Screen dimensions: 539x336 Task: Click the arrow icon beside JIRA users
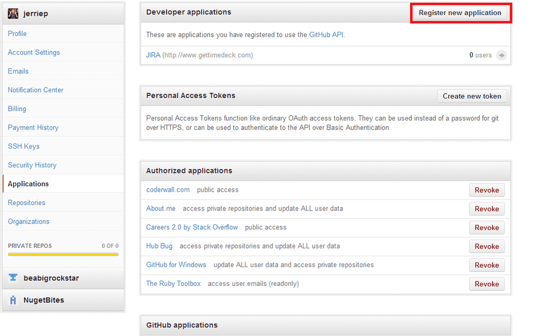click(501, 55)
